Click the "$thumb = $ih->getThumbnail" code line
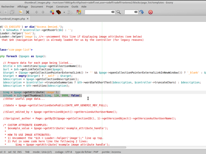Viewport: 206px width, 154px height. 42,95
